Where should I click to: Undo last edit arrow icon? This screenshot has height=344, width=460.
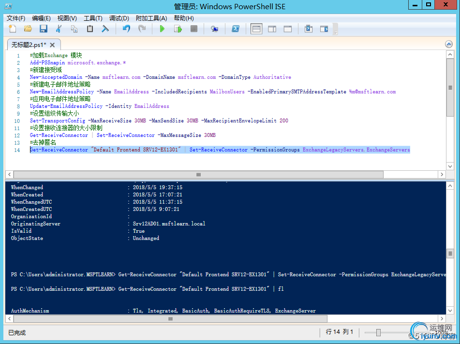point(126,29)
